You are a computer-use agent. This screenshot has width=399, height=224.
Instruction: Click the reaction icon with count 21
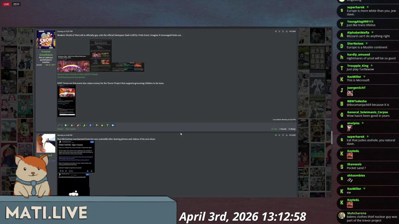[72, 125]
